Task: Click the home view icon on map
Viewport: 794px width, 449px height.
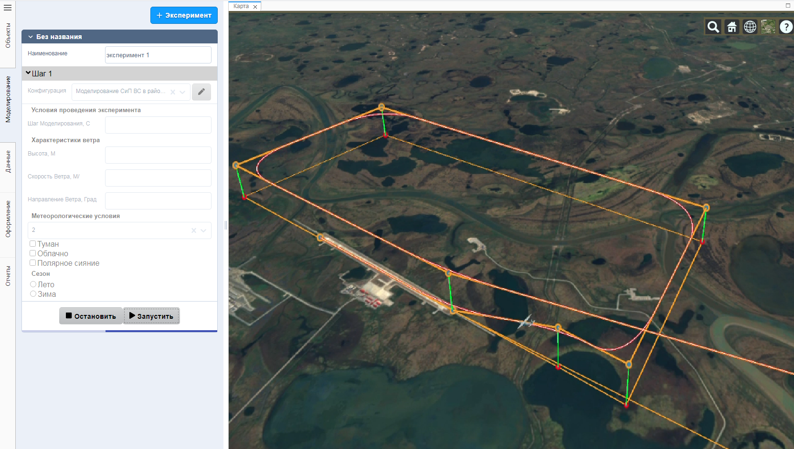Action: point(731,27)
